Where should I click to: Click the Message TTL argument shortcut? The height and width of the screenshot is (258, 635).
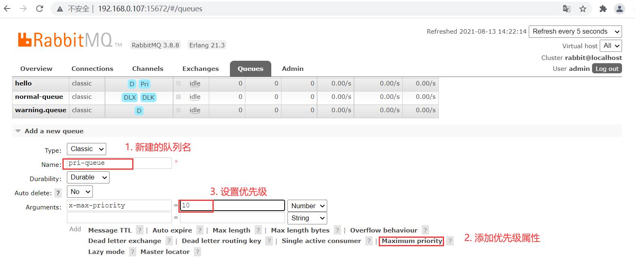click(x=110, y=230)
